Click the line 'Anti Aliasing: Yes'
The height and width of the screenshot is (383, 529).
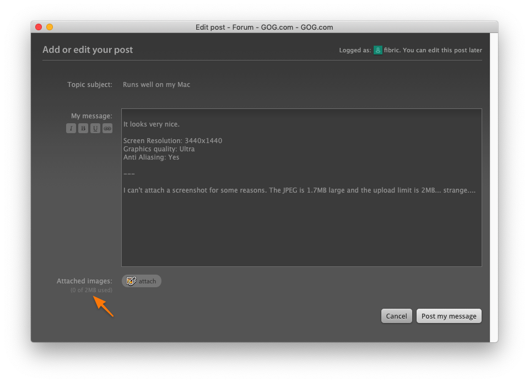(151, 157)
